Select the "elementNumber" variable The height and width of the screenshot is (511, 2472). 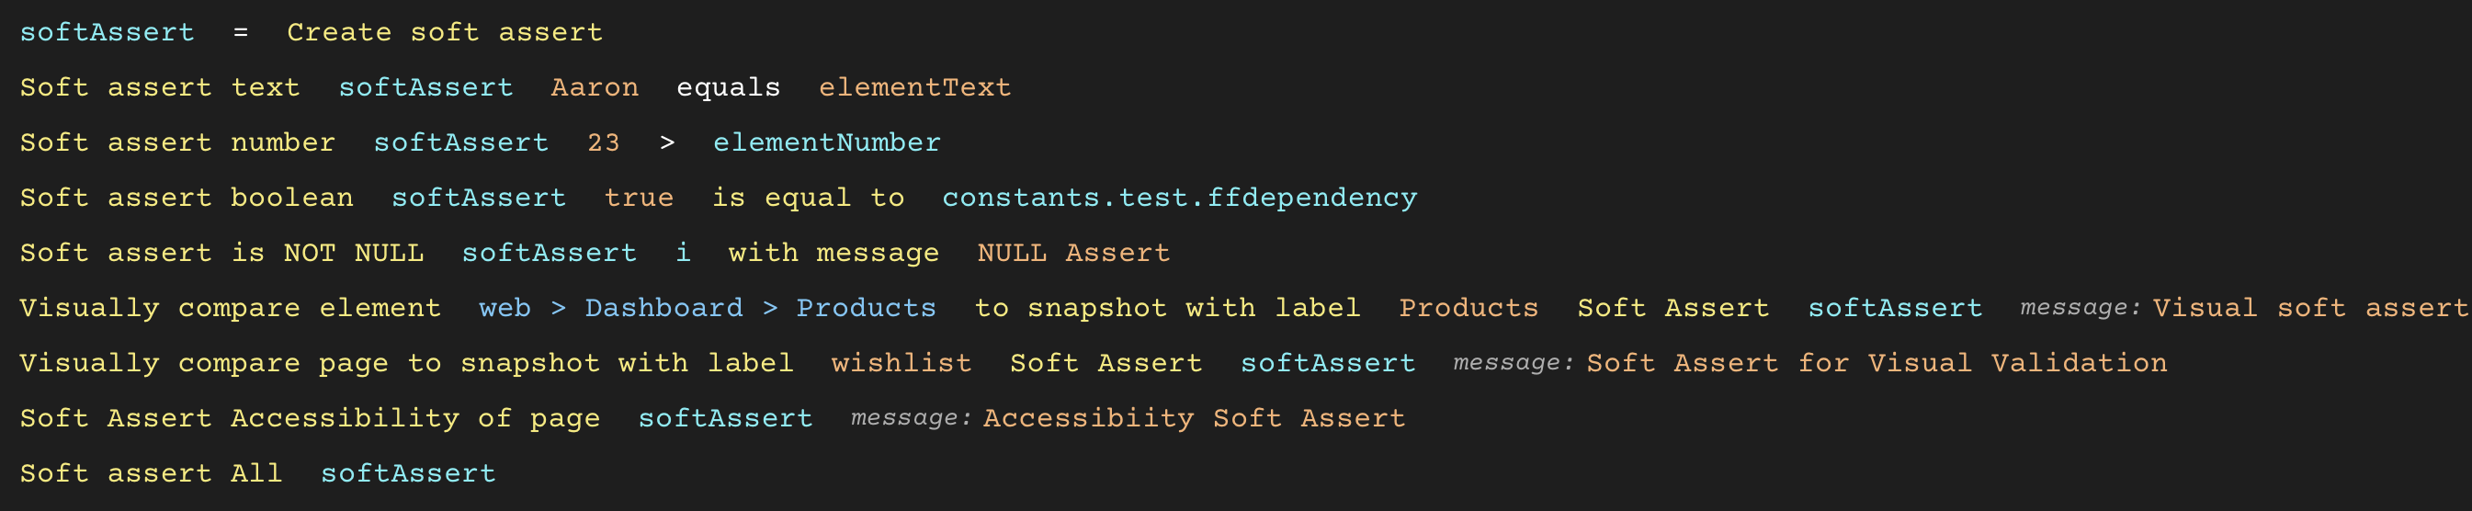[x=825, y=143]
